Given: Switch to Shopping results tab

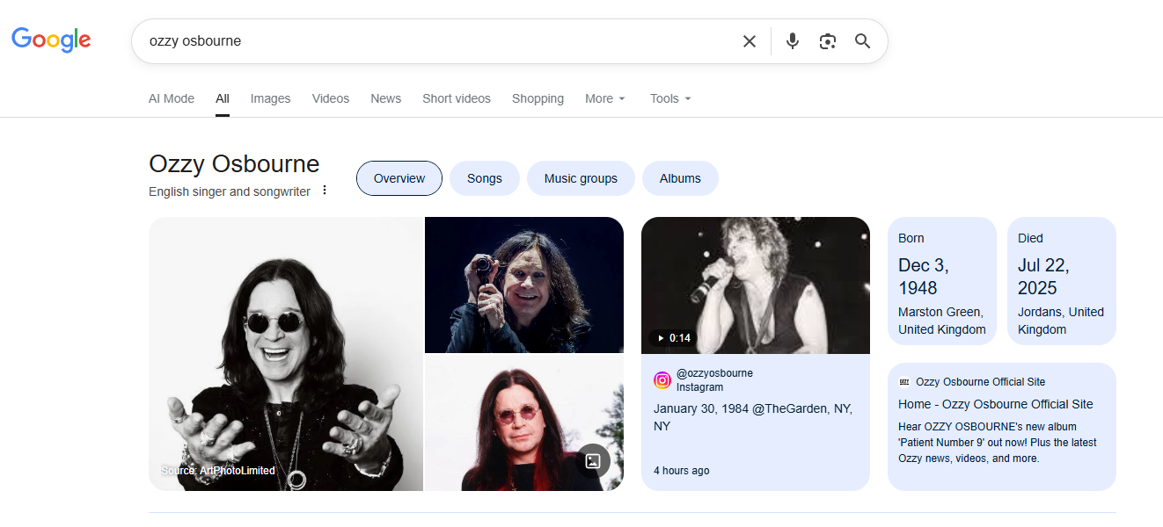Looking at the screenshot, I should [x=538, y=98].
